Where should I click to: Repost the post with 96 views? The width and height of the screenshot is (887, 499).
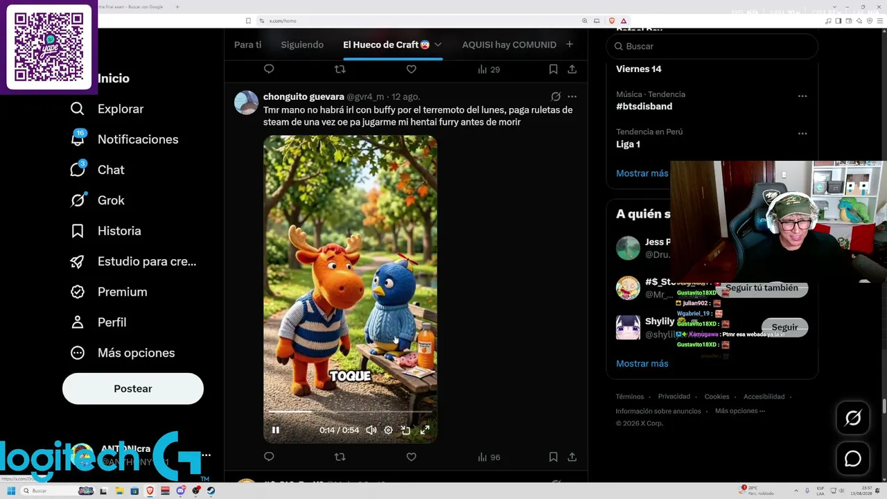pyautogui.click(x=340, y=457)
